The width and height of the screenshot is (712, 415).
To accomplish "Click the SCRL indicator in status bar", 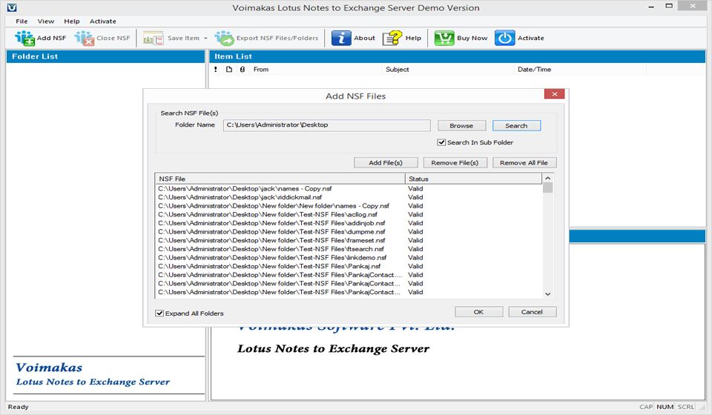I will (685, 407).
